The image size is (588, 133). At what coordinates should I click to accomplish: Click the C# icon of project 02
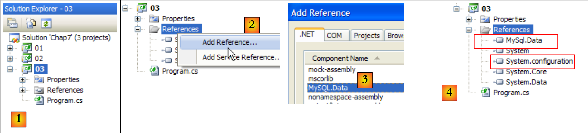(x=27, y=58)
